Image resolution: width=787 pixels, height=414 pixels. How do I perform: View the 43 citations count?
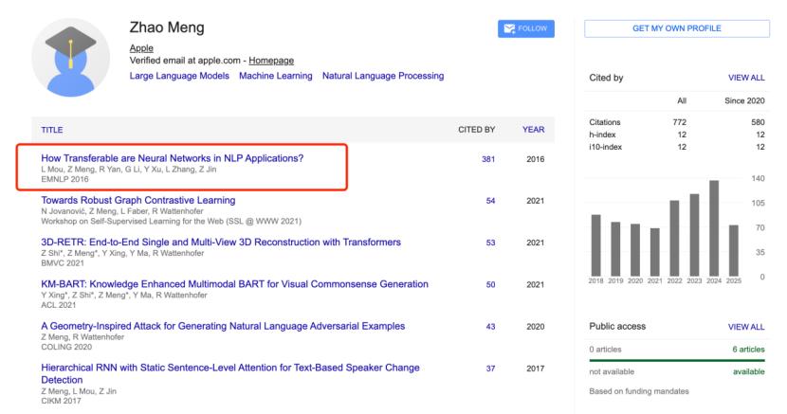coord(490,327)
